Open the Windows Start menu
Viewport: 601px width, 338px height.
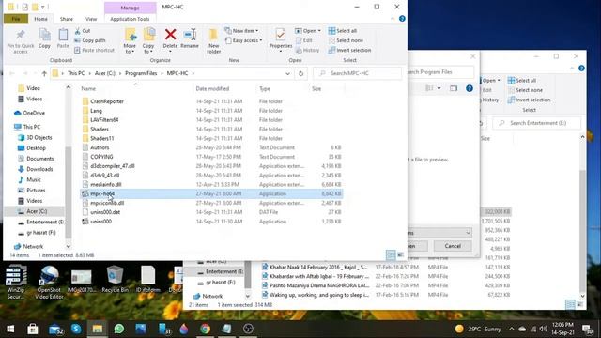(10, 329)
